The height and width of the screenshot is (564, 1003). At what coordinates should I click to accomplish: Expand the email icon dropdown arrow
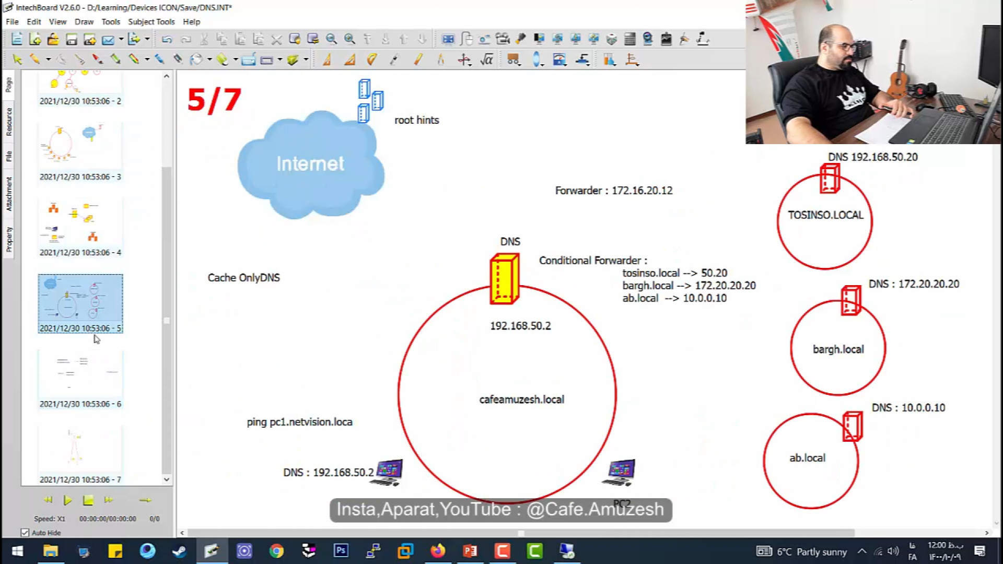coord(121,39)
